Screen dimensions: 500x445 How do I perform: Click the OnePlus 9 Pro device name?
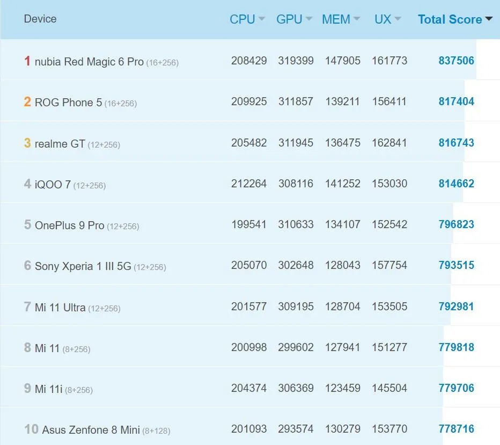click(x=69, y=225)
